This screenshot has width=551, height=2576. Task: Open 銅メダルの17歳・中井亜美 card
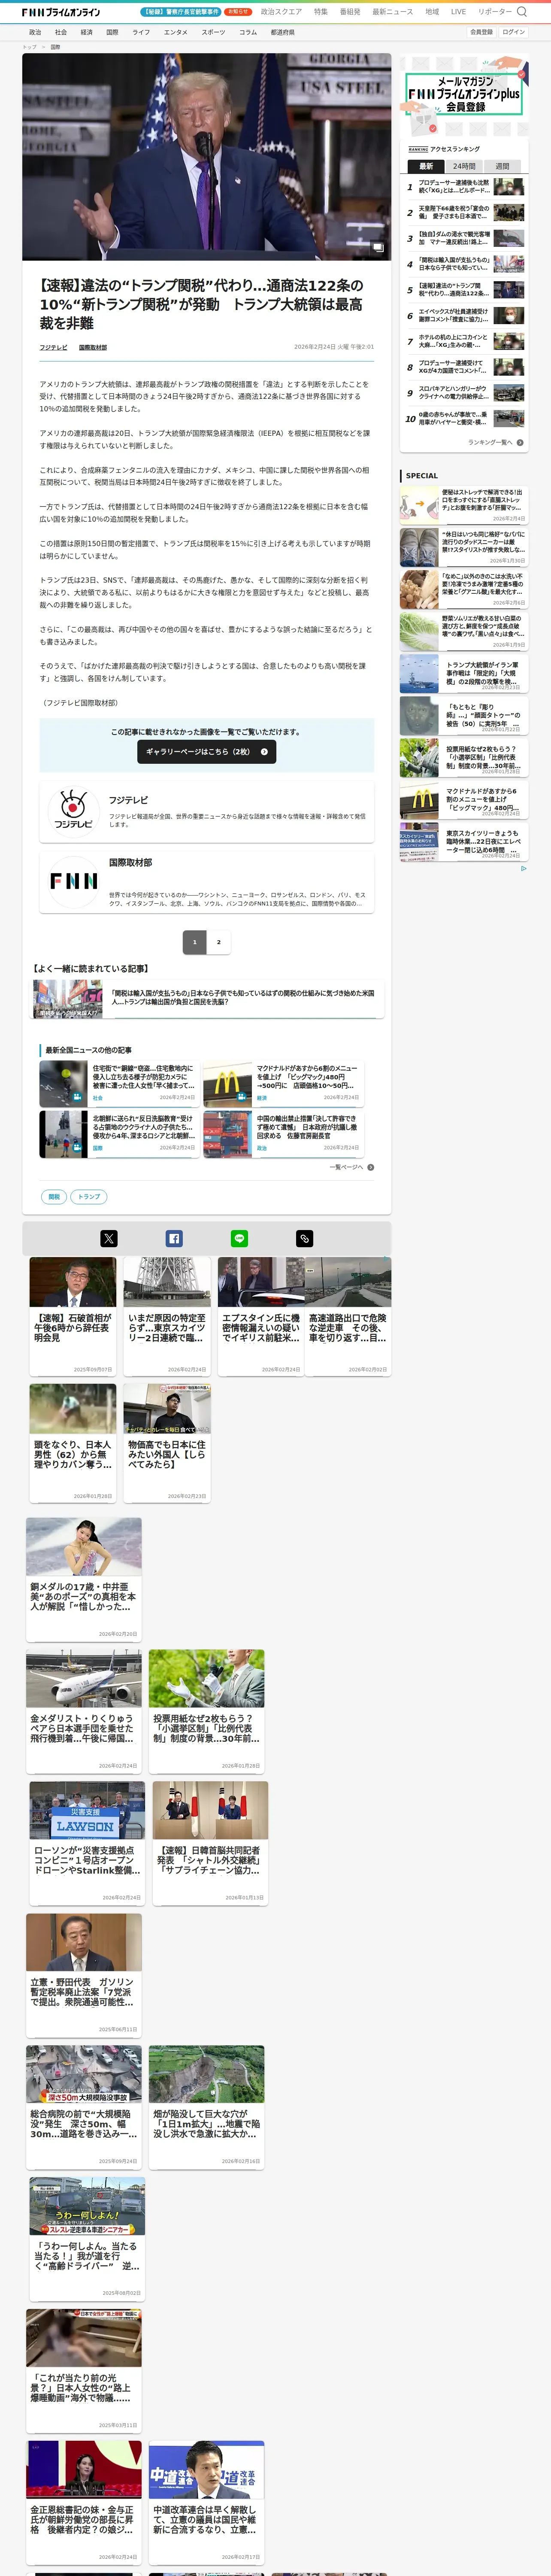[x=84, y=1579]
